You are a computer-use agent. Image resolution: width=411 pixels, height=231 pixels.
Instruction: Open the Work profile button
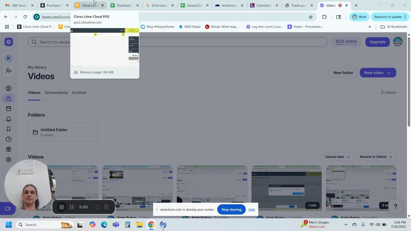[359, 17]
